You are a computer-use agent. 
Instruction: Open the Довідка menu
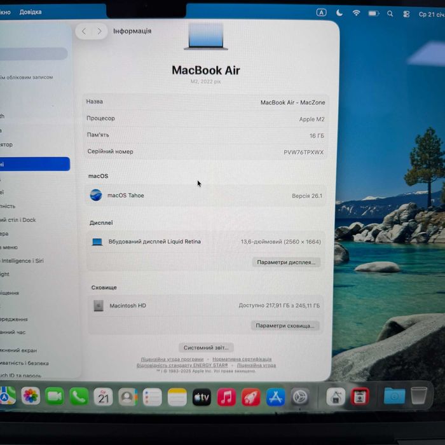click(x=31, y=12)
